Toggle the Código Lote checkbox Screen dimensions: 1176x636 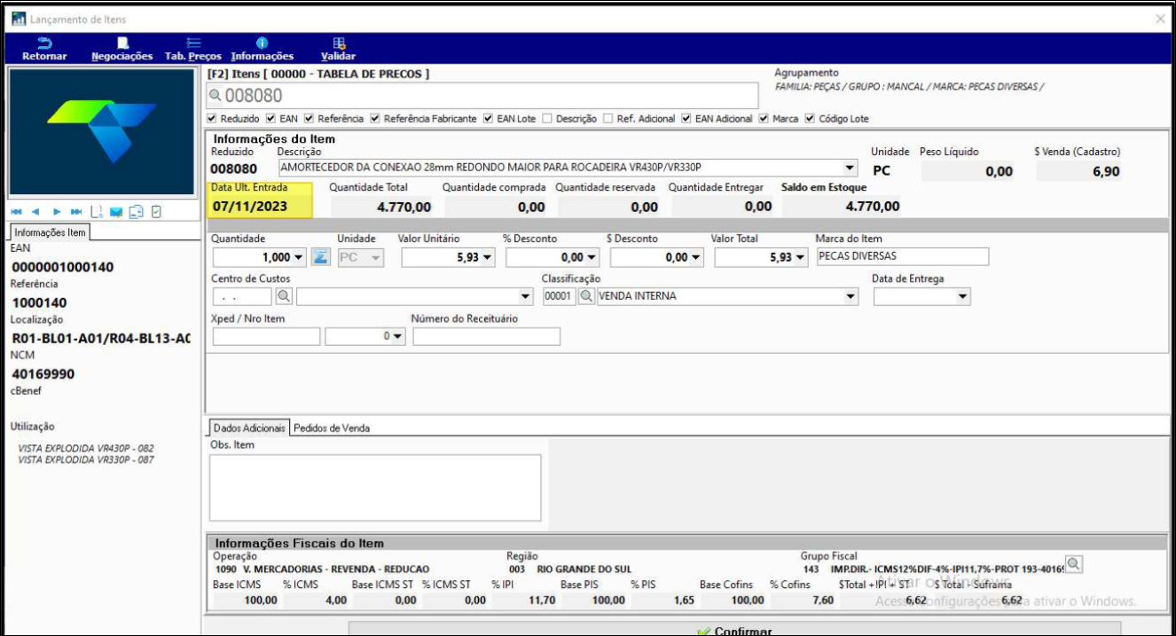click(x=810, y=119)
